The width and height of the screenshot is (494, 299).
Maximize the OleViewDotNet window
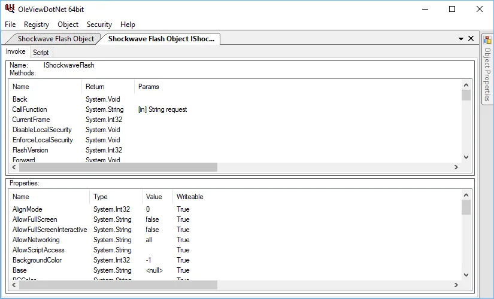tap(452, 9)
